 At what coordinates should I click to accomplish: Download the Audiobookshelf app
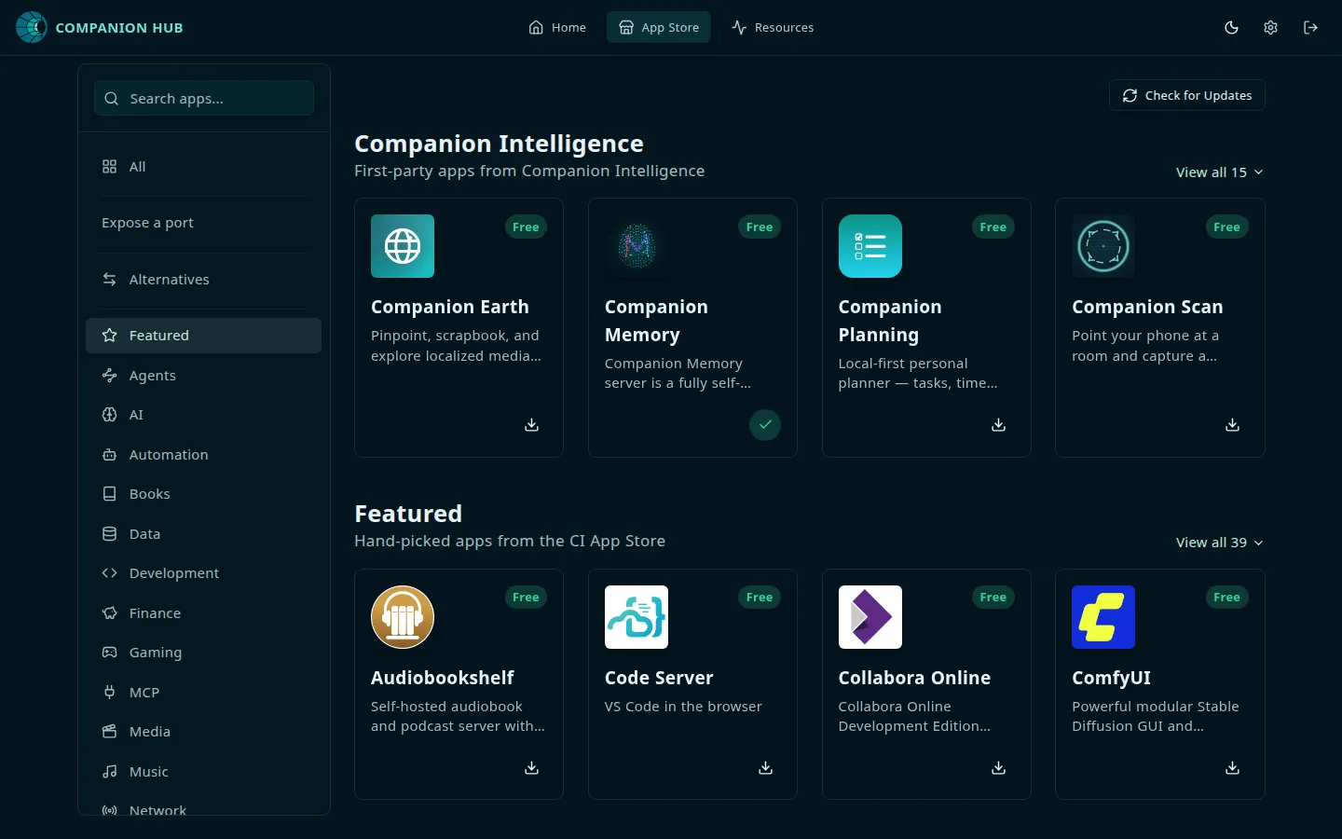(531, 768)
